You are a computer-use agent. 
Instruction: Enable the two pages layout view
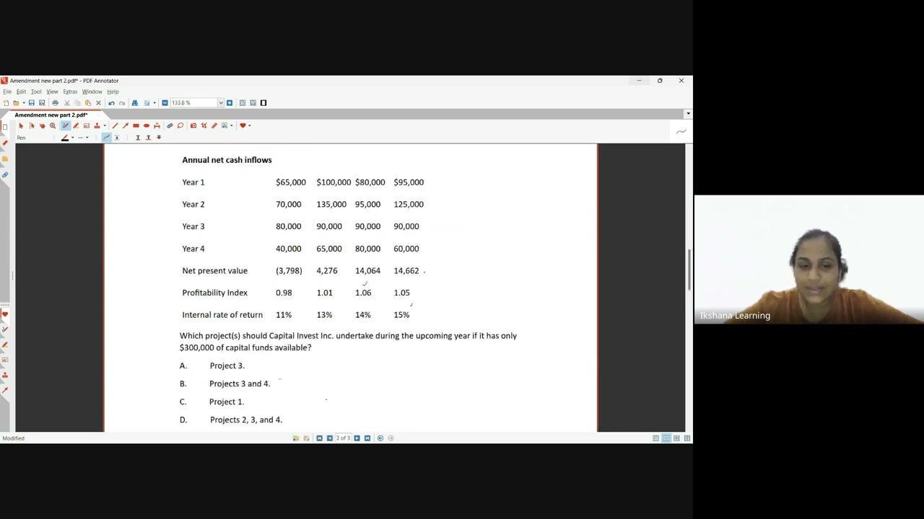(676, 438)
